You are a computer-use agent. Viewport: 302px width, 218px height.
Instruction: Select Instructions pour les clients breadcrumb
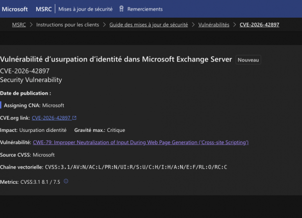[67, 25]
